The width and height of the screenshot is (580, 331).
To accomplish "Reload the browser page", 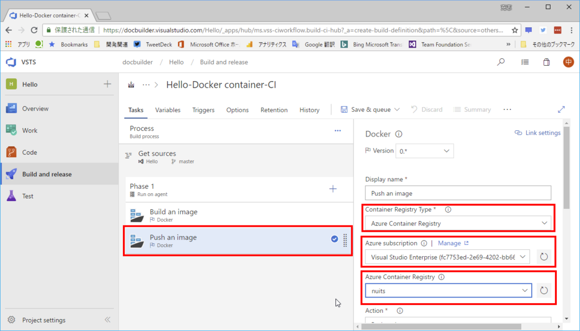I will tap(34, 30).
